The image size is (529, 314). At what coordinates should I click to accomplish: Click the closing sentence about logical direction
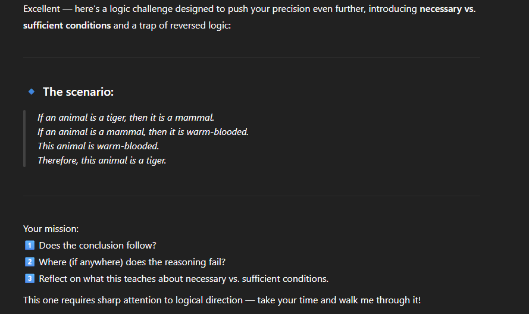click(221, 300)
